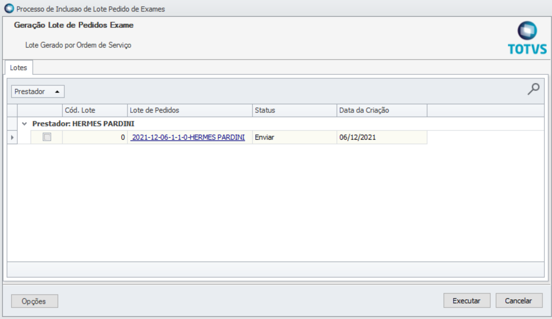The image size is (552, 319).
Task: Click the Cancelar button
Action: click(x=518, y=301)
